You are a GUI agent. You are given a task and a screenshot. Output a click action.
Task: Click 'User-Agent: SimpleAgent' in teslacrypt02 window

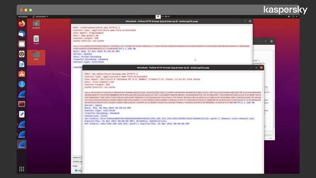88,33
